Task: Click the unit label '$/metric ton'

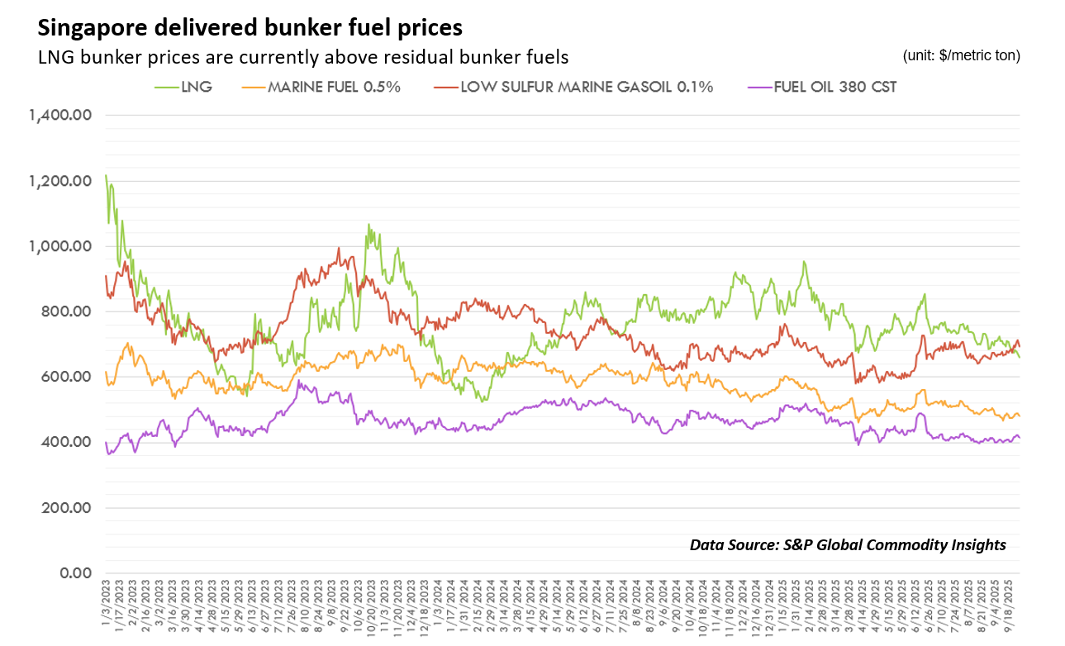Action: click(962, 55)
